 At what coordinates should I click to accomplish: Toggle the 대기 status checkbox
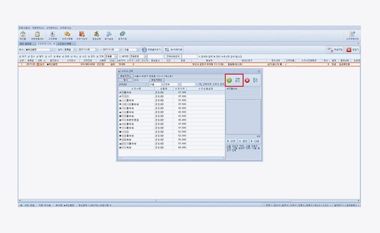[20, 56]
